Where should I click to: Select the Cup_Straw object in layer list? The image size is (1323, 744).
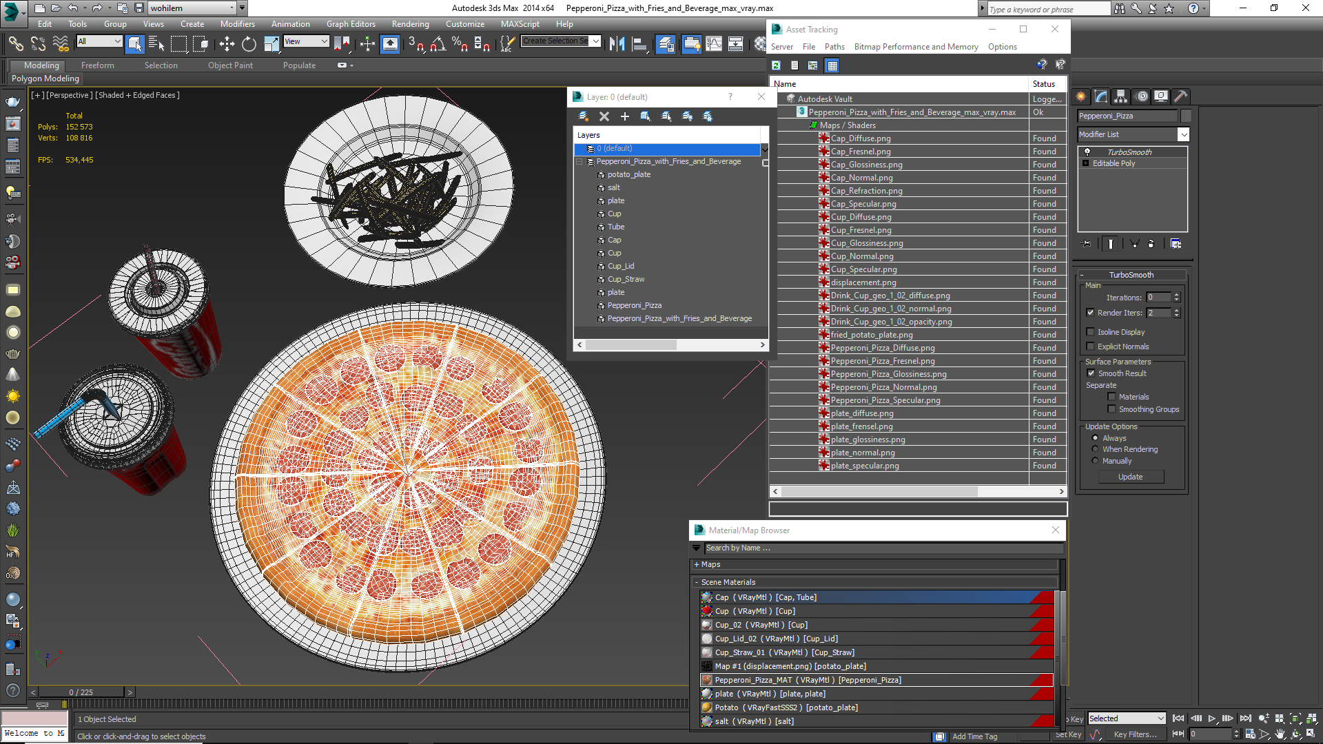tap(626, 279)
